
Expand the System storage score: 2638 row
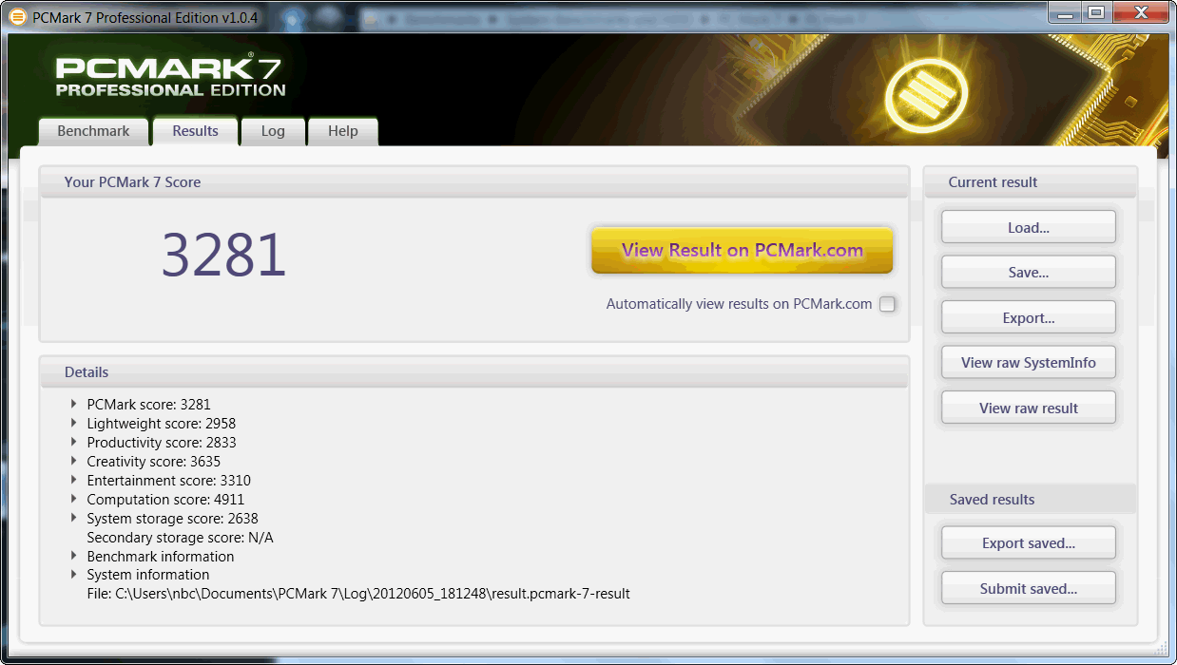coord(74,518)
